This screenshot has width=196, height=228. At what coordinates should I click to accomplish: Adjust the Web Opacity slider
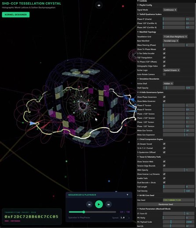pos(174,170)
